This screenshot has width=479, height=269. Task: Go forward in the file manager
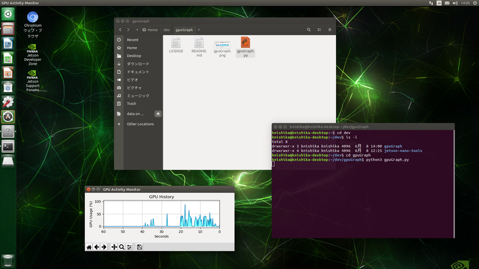click(128, 29)
